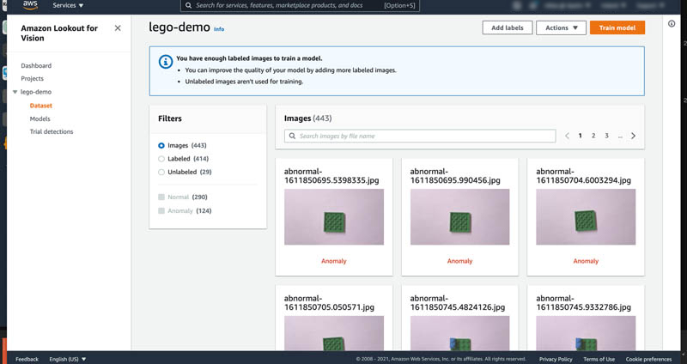
Task: Click the info icon in blue banner
Action: 165,62
